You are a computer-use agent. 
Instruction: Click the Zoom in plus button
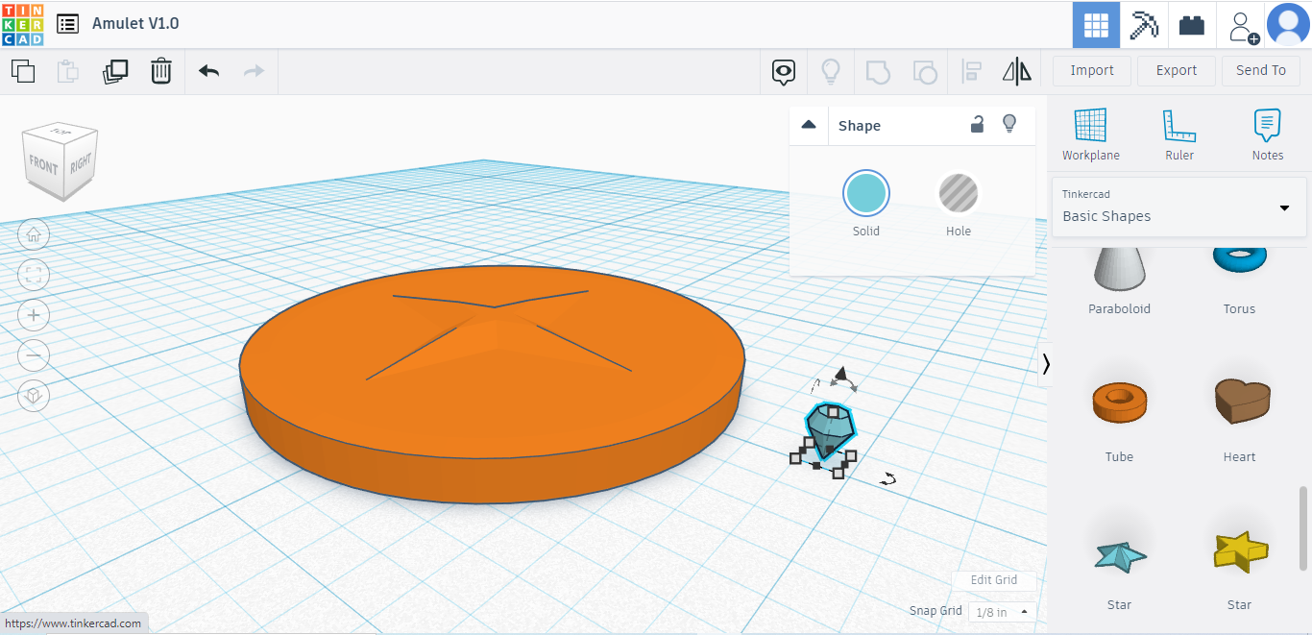tap(34, 315)
